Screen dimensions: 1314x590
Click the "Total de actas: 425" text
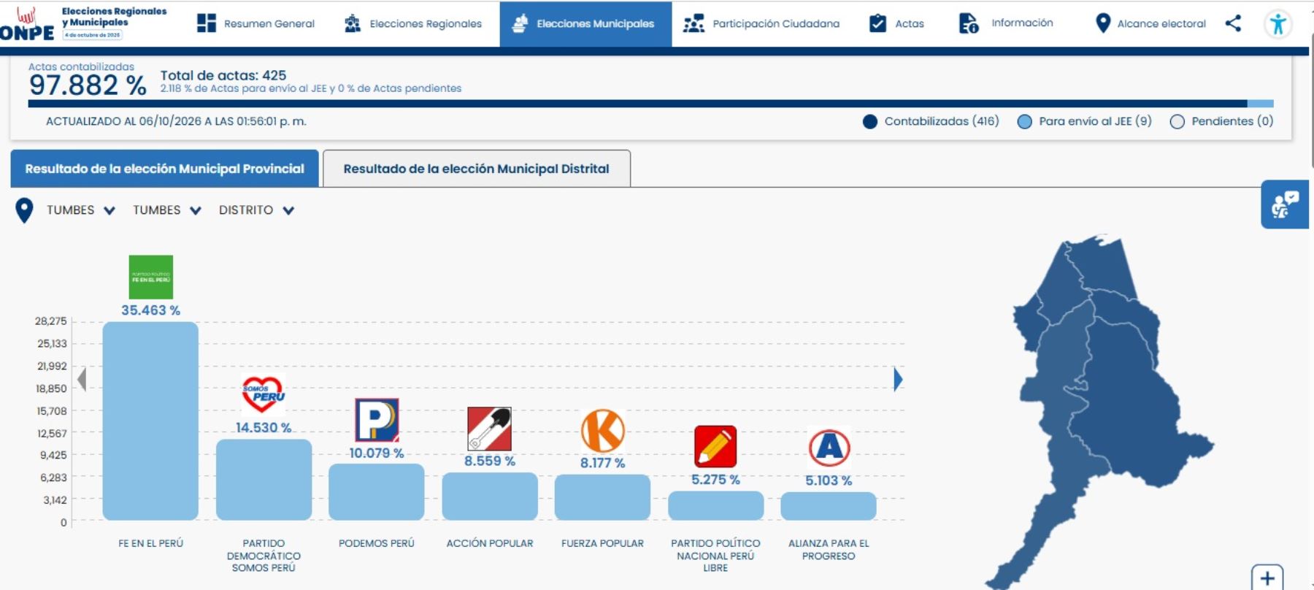pyautogui.click(x=223, y=75)
